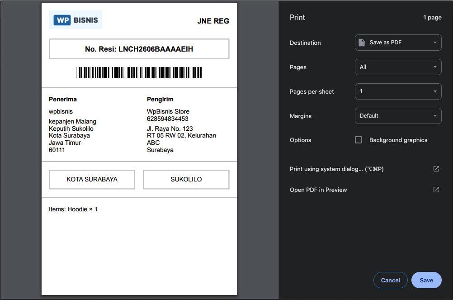Image resolution: width=453 pixels, height=300 pixels.
Task: Click the phone number 628594834453
Action: pos(168,119)
